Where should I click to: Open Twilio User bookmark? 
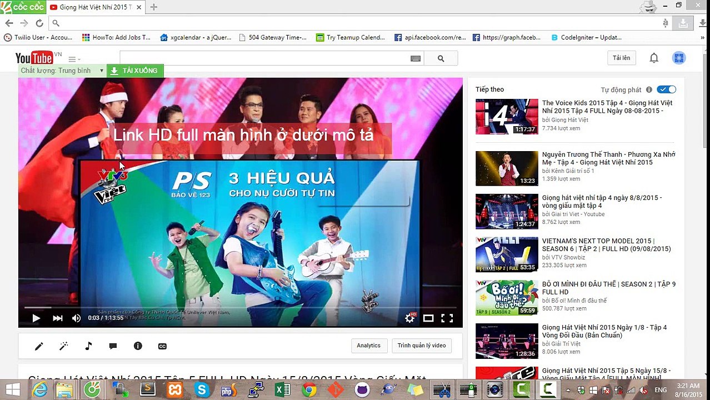click(x=38, y=37)
